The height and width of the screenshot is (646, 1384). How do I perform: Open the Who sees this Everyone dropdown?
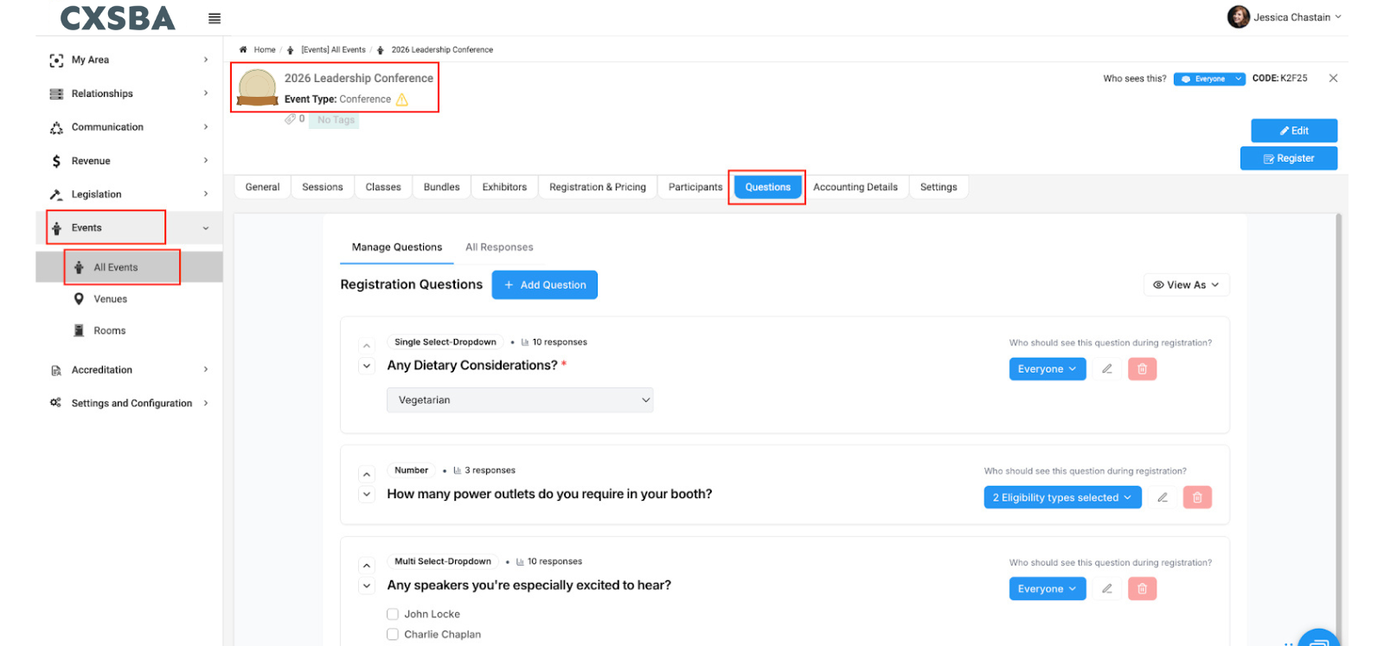[x=1209, y=79]
